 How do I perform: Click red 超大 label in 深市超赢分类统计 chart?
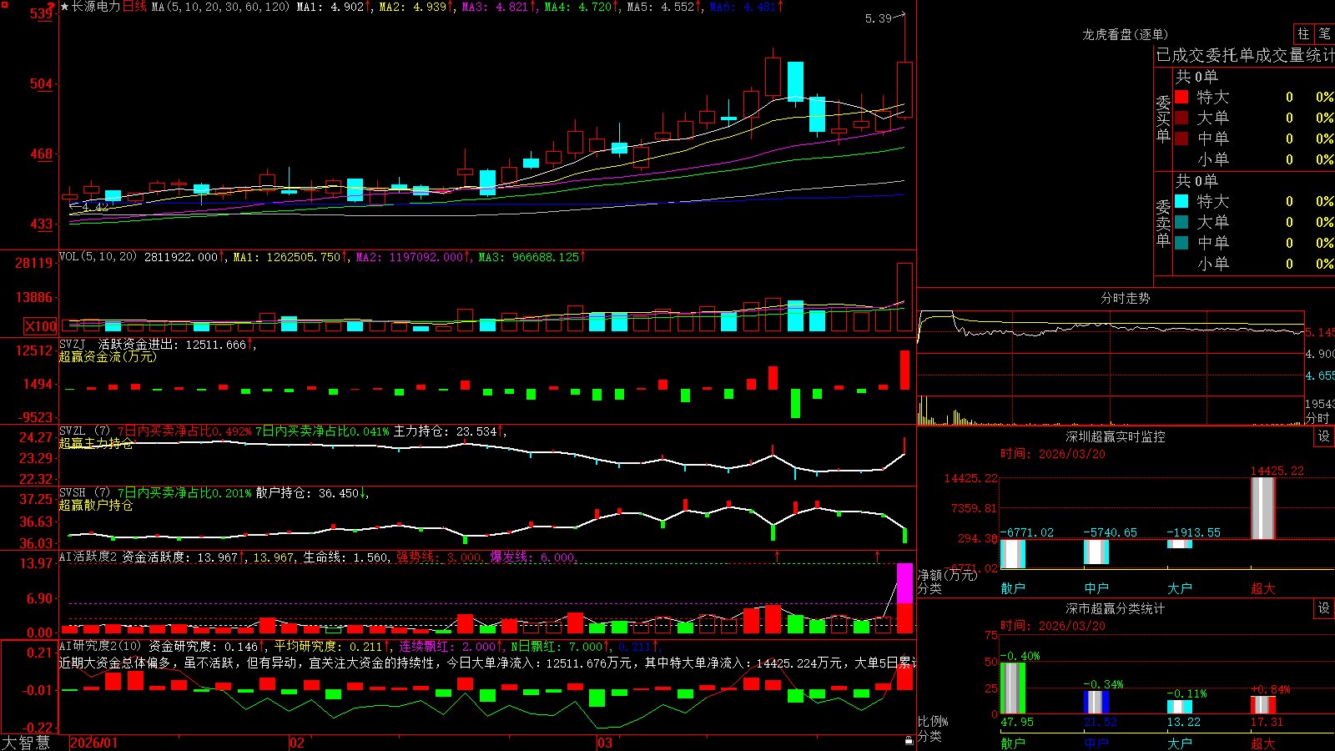(1263, 743)
